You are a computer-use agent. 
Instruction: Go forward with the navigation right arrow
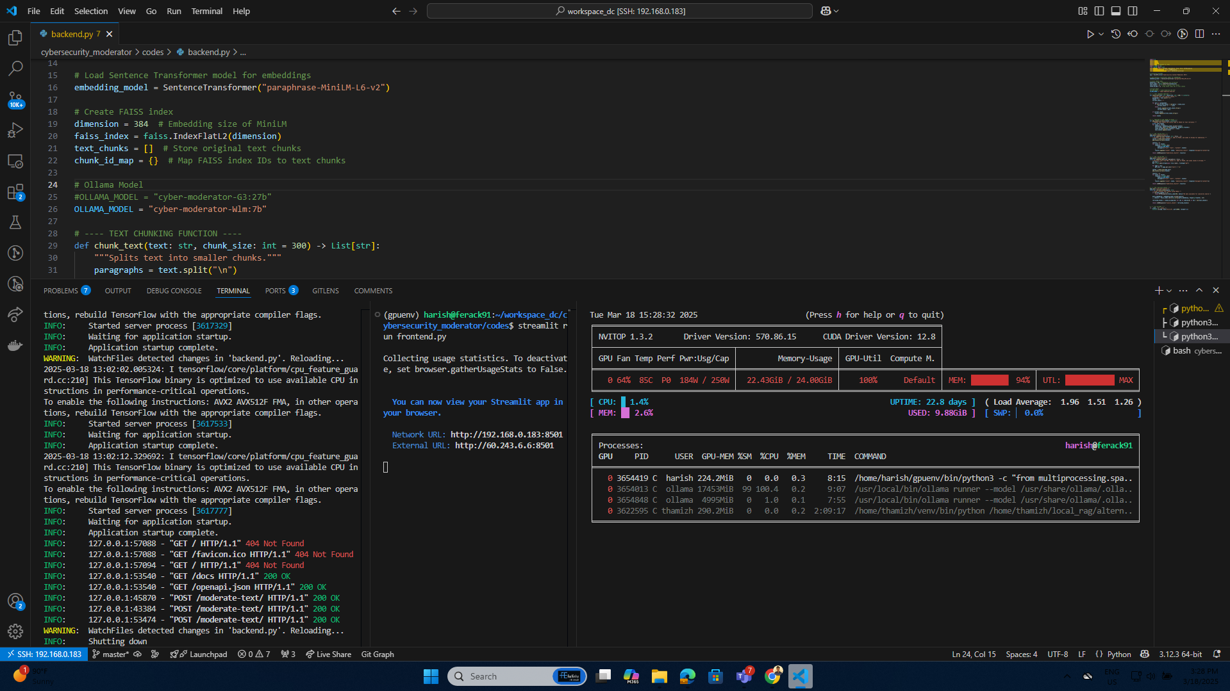(x=413, y=11)
